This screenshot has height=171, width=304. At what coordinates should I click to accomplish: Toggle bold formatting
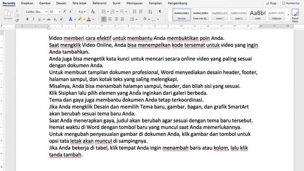point(28,19)
